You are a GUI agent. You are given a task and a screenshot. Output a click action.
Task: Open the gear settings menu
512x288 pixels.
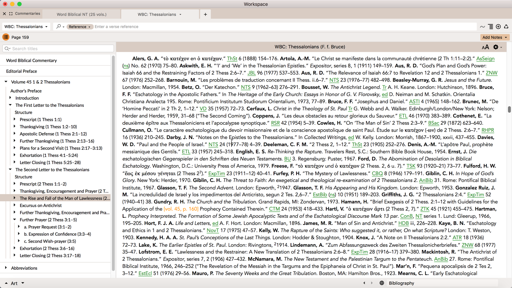(x=497, y=47)
